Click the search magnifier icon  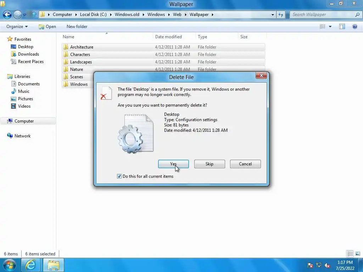(357, 15)
